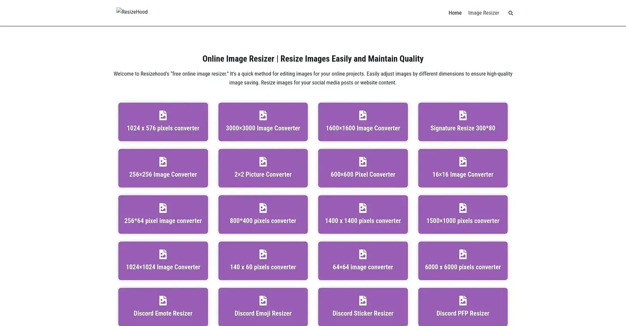Click the image icon above 1024×1024 Image Converter
Viewport: 626px width, 326px height.
tap(163, 254)
